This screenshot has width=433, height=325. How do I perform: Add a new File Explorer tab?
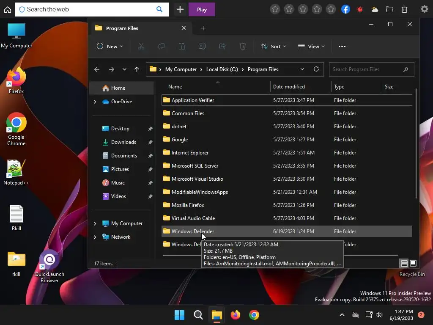(203, 28)
